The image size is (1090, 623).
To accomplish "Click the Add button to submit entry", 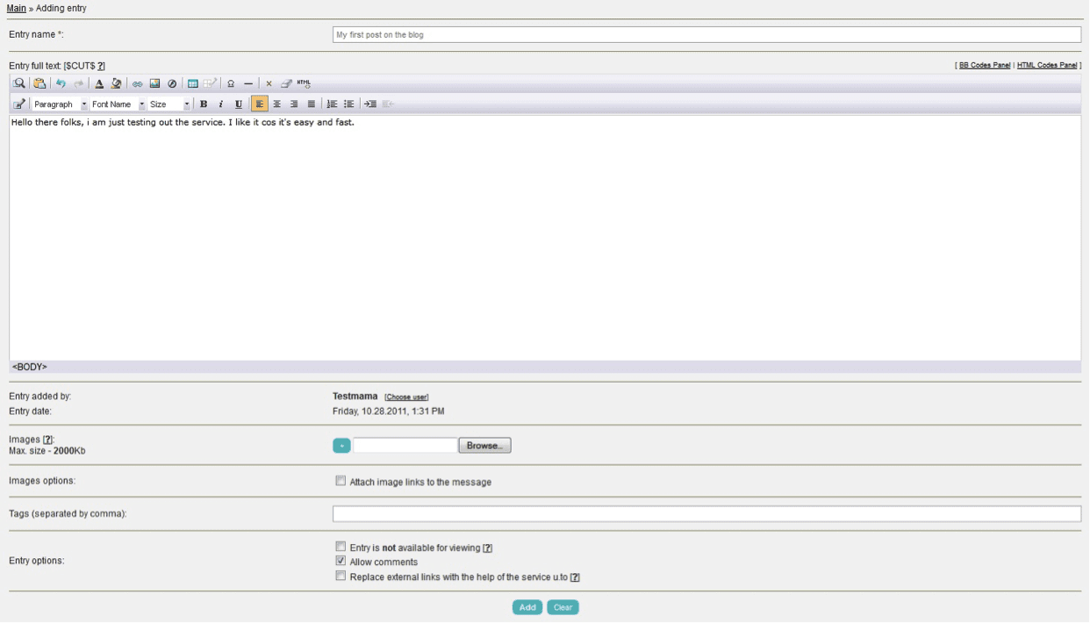I will click(x=527, y=607).
